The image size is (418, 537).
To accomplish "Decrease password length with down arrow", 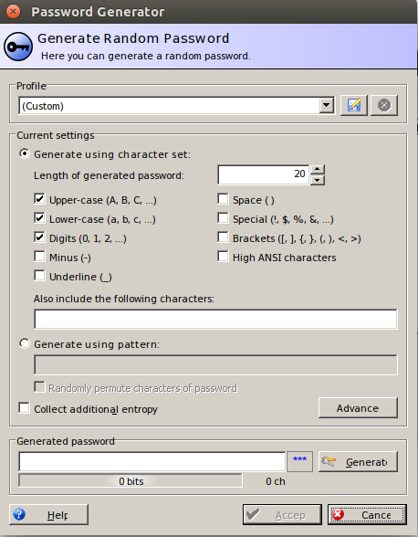I will [318, 180].
